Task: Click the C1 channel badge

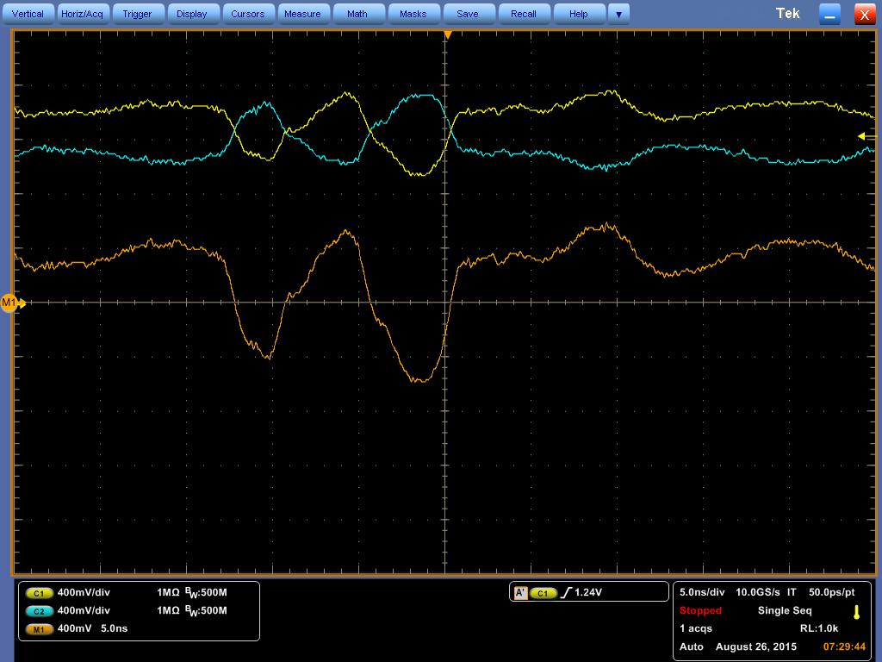Action: pyautogui.click(x=39, y=593)
